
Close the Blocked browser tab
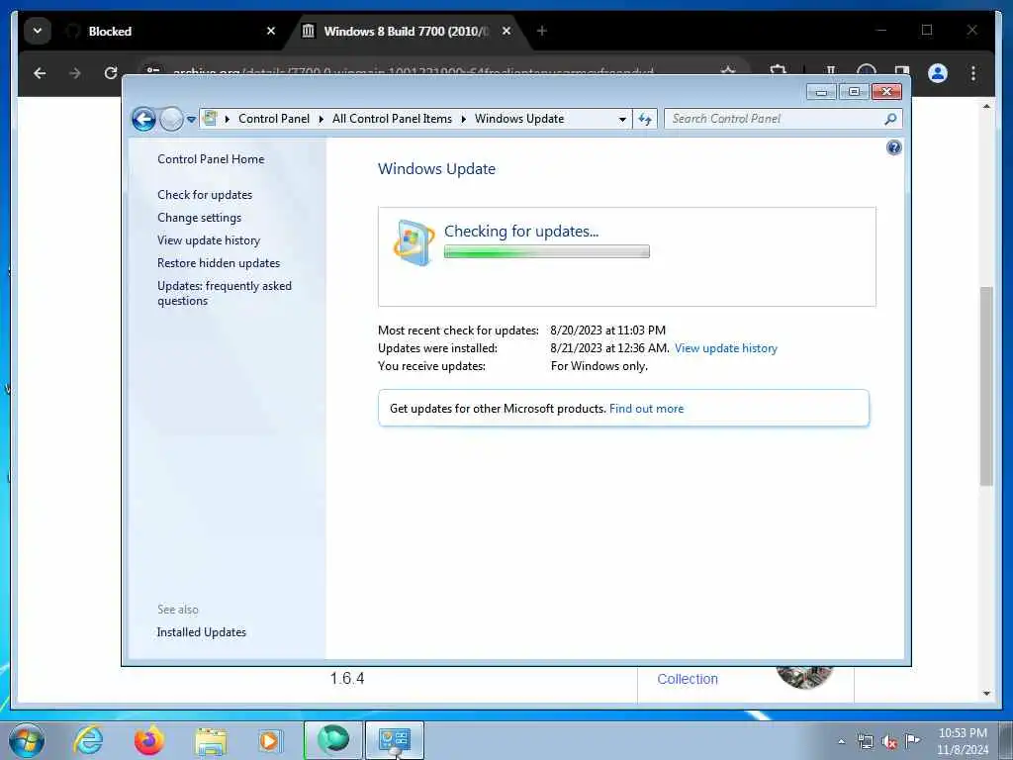point(271,31)
